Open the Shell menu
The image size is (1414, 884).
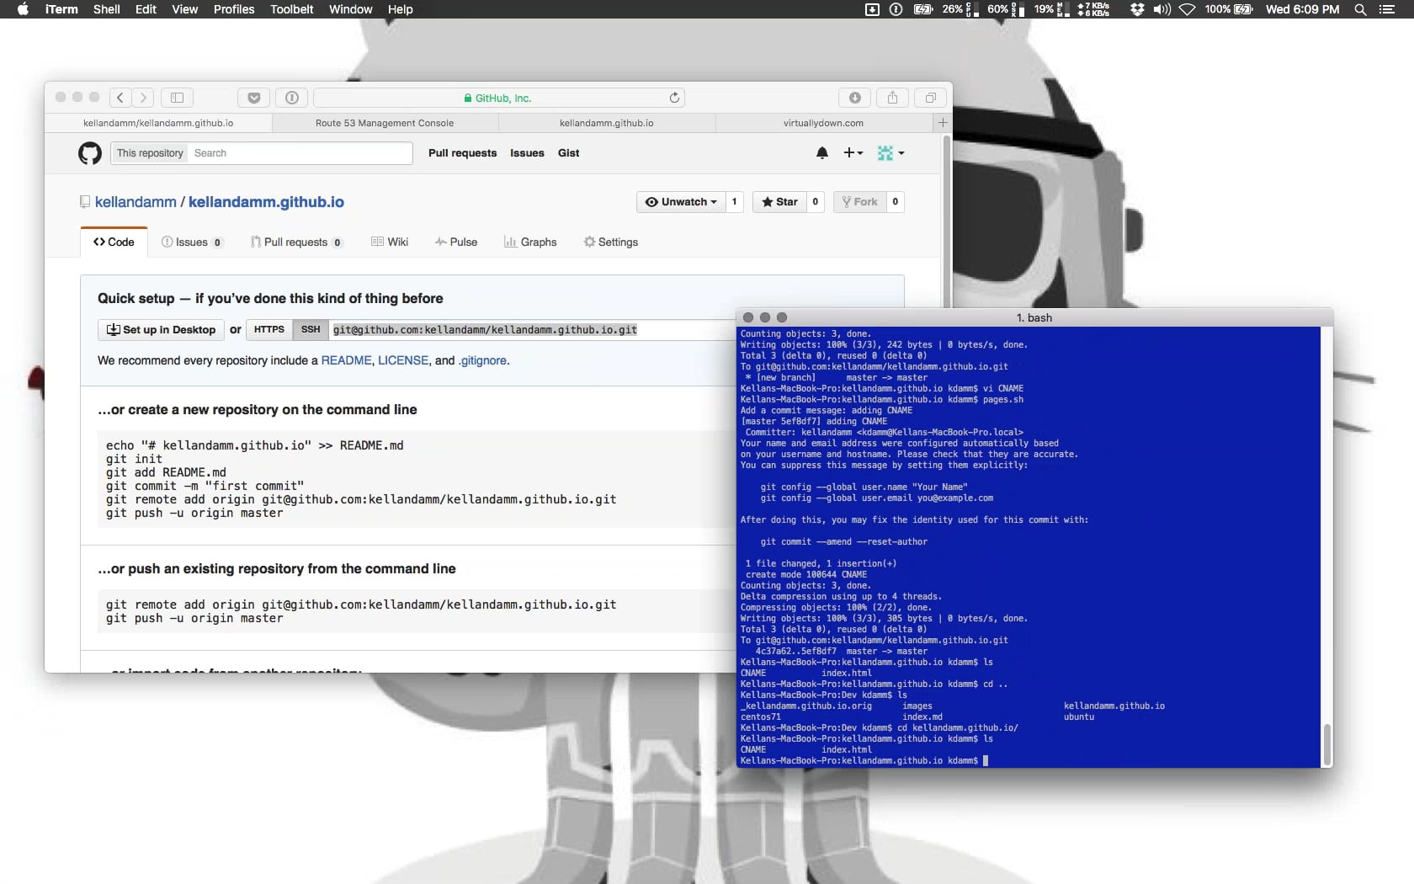pyautogui.click(x=106, y=9)
